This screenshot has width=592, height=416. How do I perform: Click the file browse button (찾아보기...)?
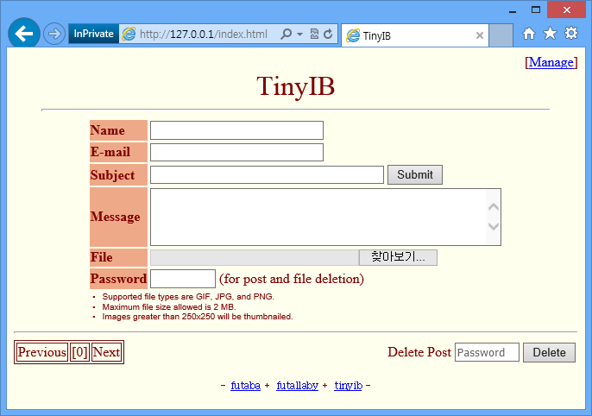pos(398,257)
